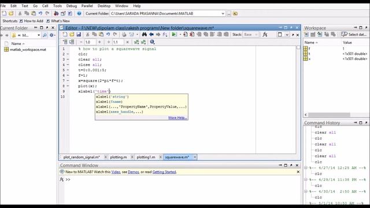This screenshot has height=208, width=370.
Task: Clear all breakpoints using the red X icon
Action: click(x=192, y=35)
